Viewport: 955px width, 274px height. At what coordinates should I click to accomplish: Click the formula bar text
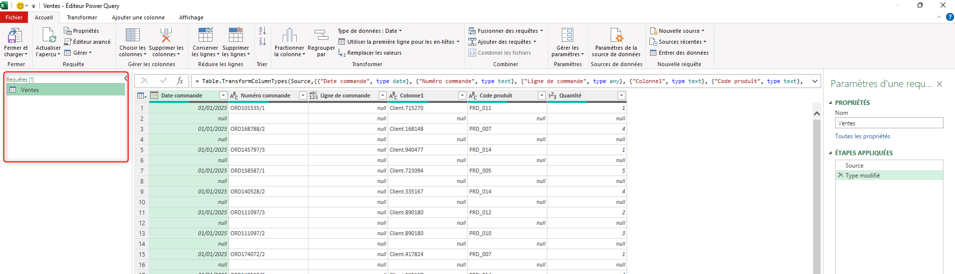coord(499,81)
